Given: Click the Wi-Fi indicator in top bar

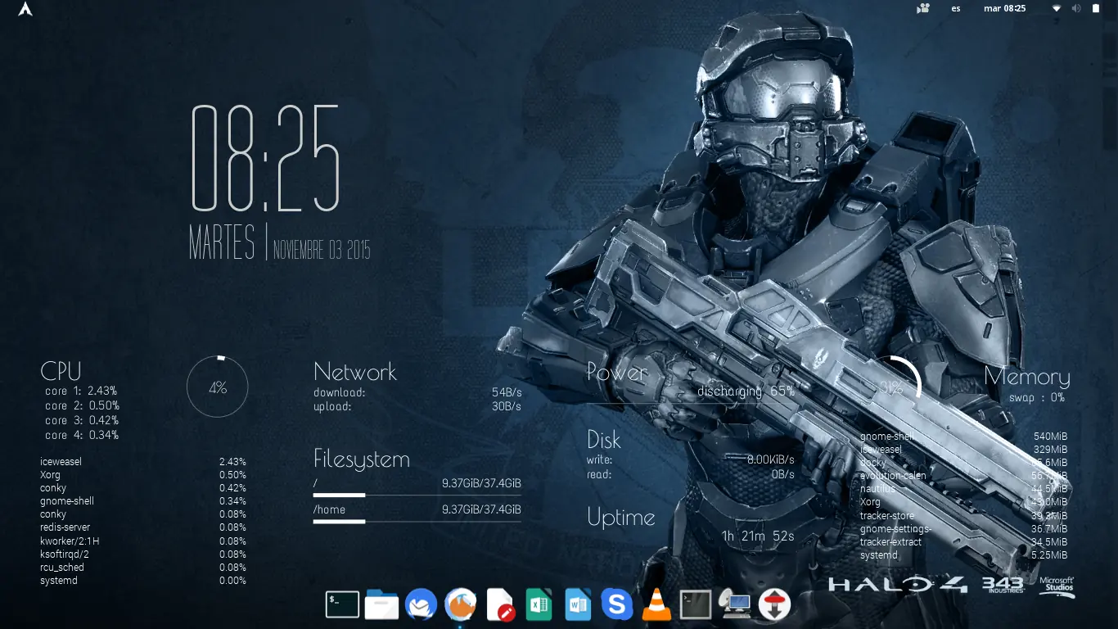Looking at the screenshot, I should click(1057, 9).
